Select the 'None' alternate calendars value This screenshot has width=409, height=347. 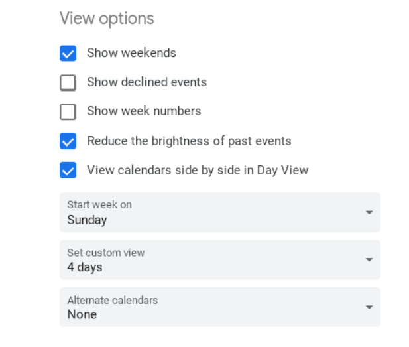[x=82, y=315]
